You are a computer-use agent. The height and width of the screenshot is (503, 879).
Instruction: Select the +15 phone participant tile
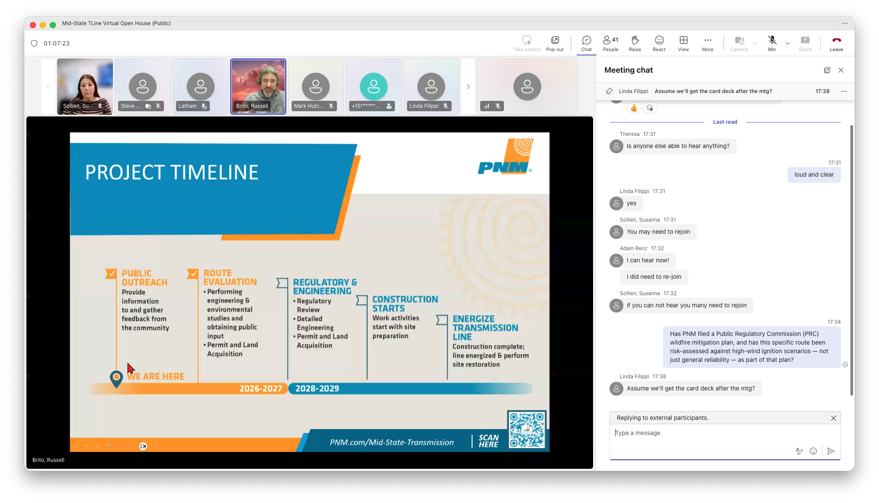click(374, 87)
